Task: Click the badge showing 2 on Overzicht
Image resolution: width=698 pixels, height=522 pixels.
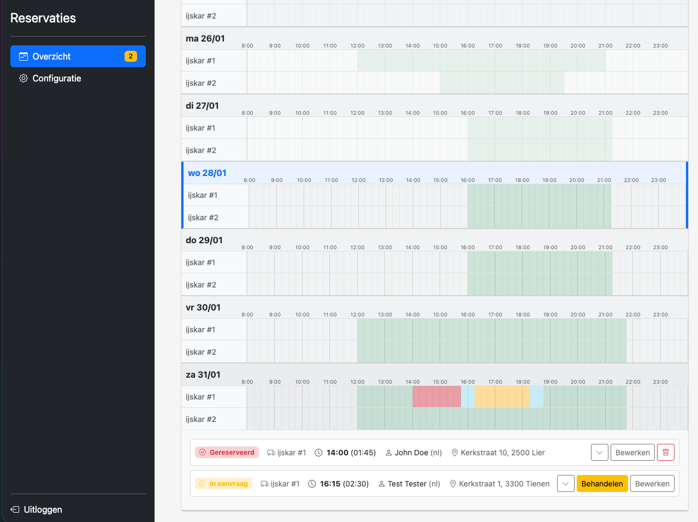Action: point(131,56)
